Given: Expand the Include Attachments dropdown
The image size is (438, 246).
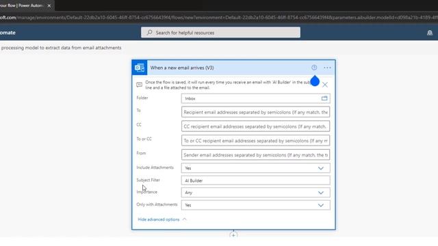Looking at the screenshot, I should [x=321, y=168].
